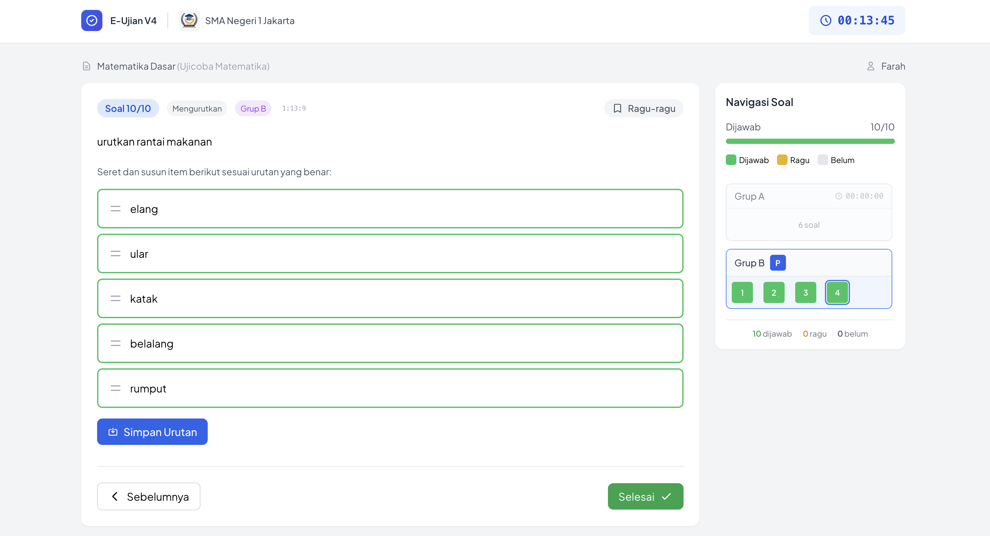Screen dimensions: 990x536
Task: Click the Mengurutkan question type tag
Action: (x=197, y=109)
